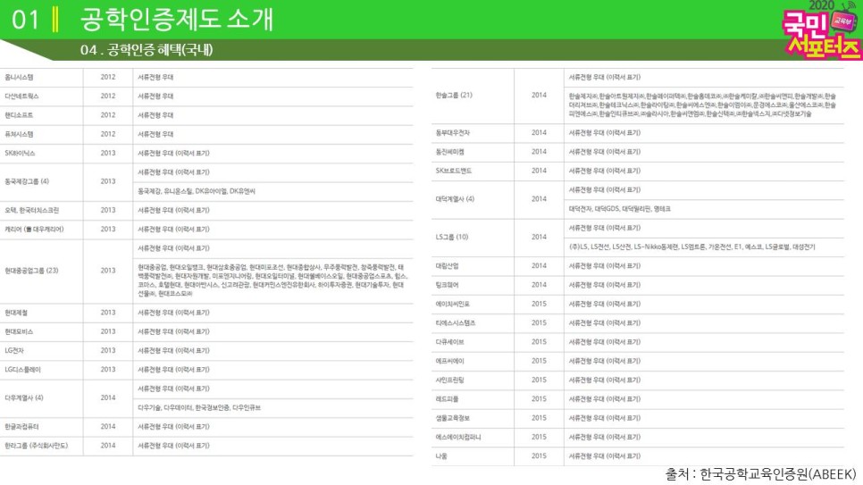863x485 pixels.
Task: Click the slide title 공학인증제도 소개
Action: [x=177, y=20]
